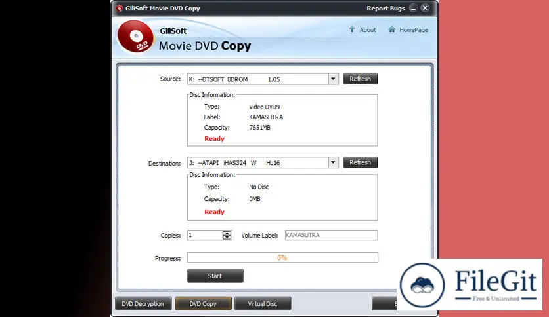
Task: Click the Progress bar at 0%
Action: click(x=282, y=257)
